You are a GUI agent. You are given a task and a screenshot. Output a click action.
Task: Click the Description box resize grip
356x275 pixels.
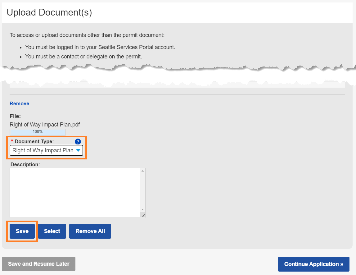point(142,215)
